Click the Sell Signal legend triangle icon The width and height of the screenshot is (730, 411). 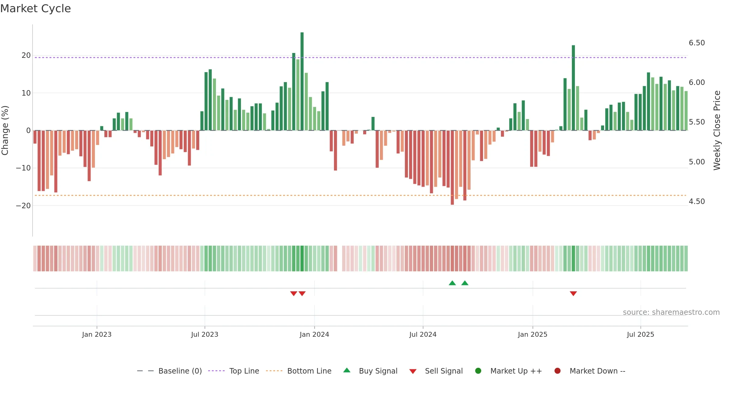click(413, 371)
